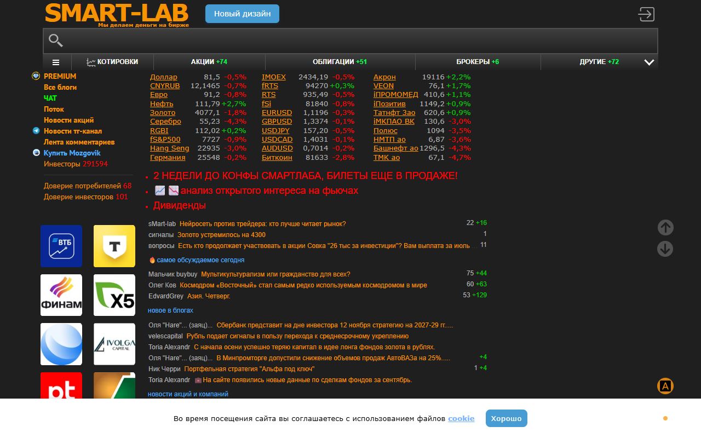Open the Акрон stock quote link
The width and height of the screenshot is (701, 438).
384,77
